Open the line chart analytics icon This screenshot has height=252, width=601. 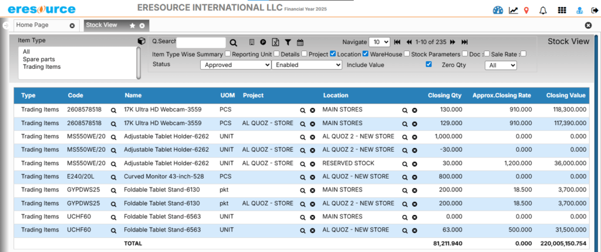point(513,11)
